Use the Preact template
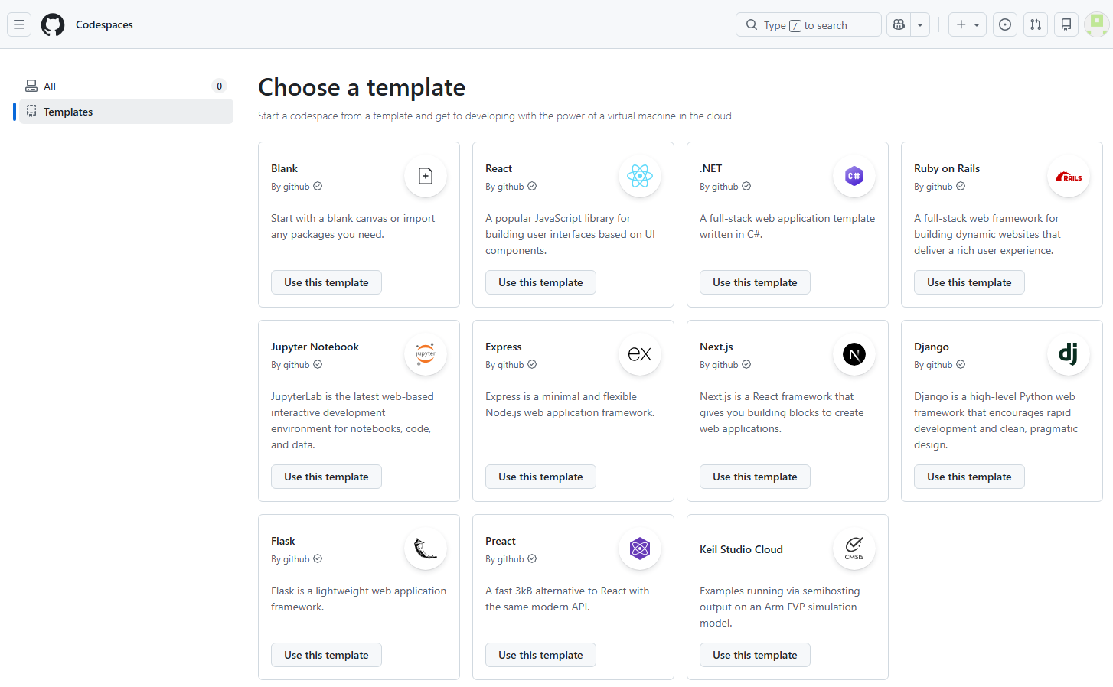This screenshot has width=1113, height=687. (x=540, y=655)
